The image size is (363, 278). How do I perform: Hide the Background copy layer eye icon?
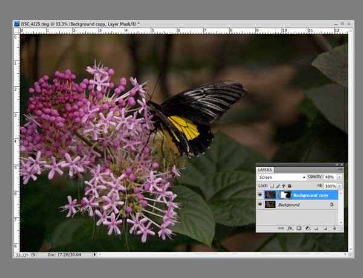pos(260,195)
